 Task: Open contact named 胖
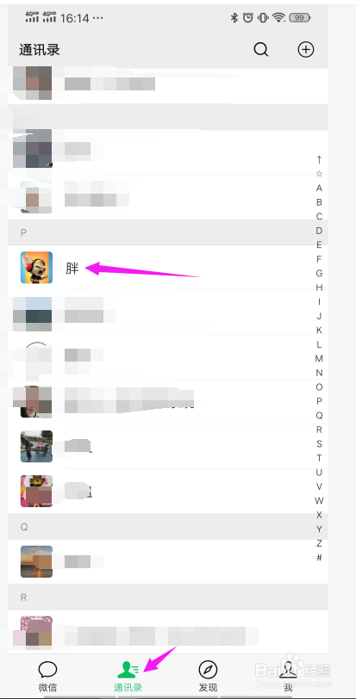pos(168,268)
